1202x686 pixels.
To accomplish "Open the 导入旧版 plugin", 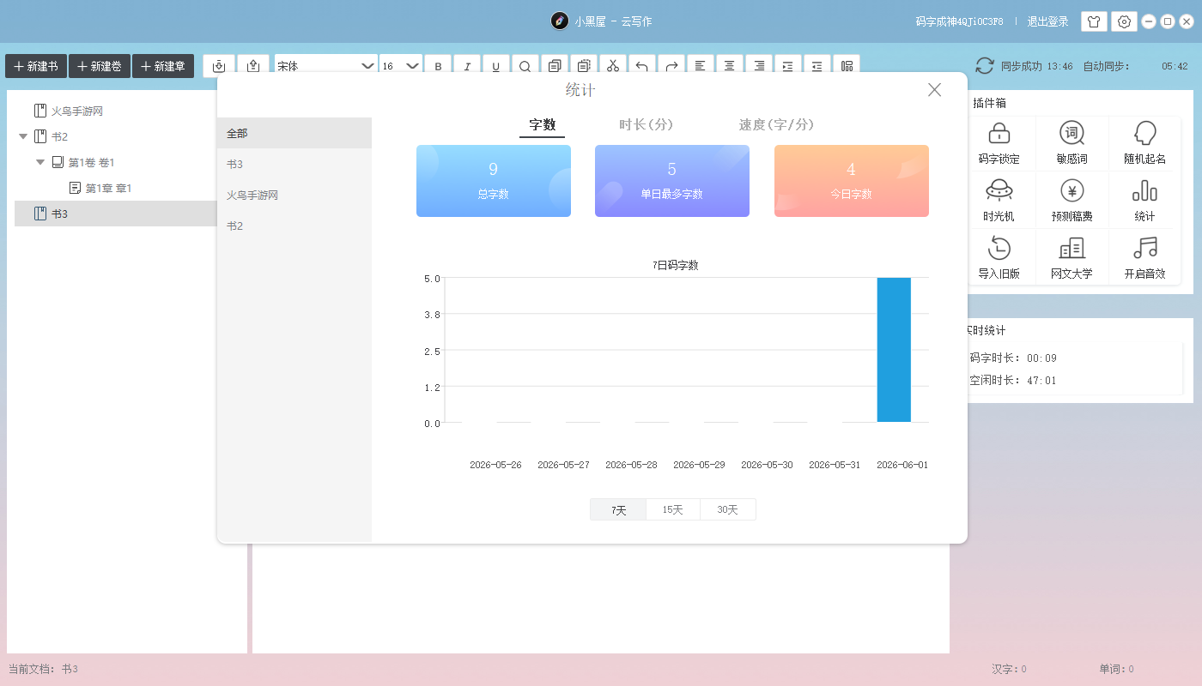I will [x=999, y=258].
